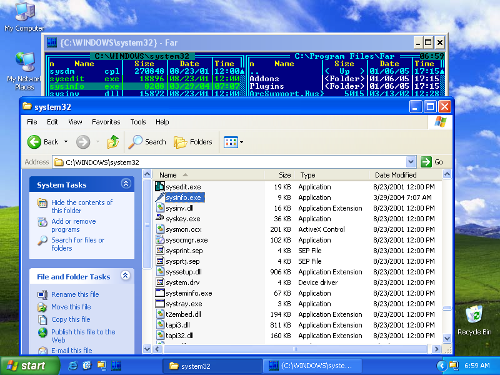Click the Move this file icon
The height and width of the screenshot is (375, 500).
click(42, 307)
